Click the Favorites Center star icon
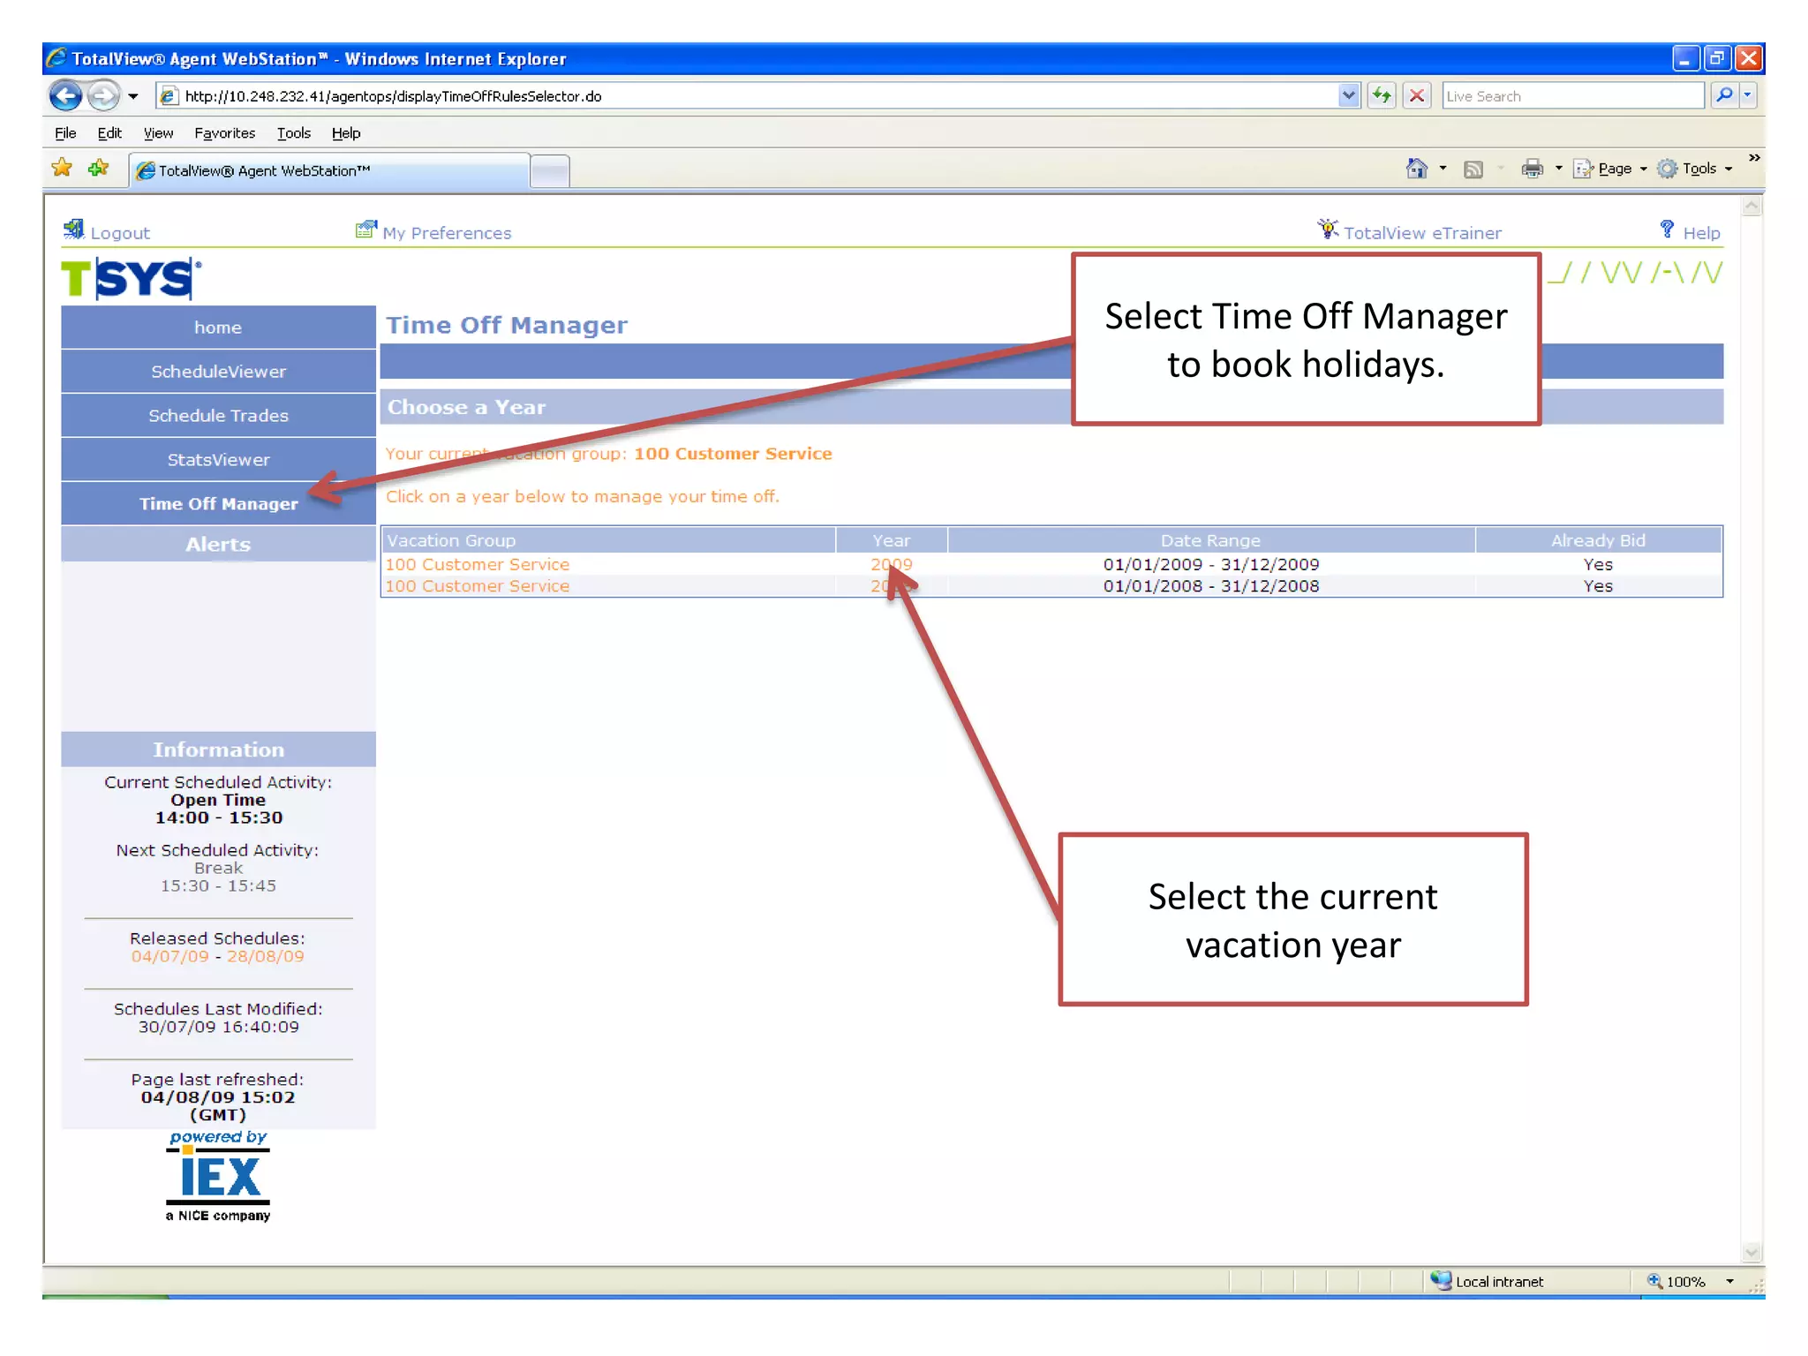Screen dimensions: 1808x1356 click(62, 168)
